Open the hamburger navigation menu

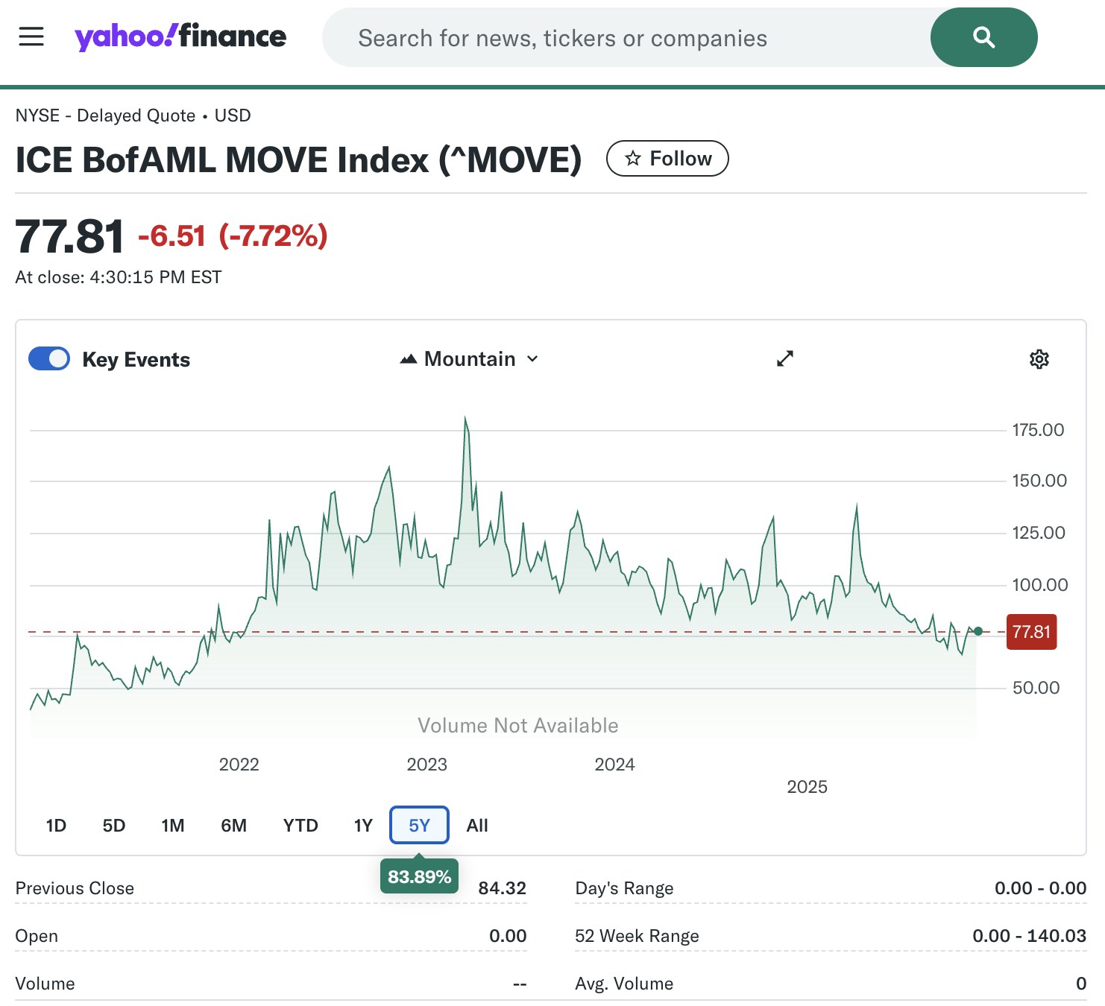[31, 37]
